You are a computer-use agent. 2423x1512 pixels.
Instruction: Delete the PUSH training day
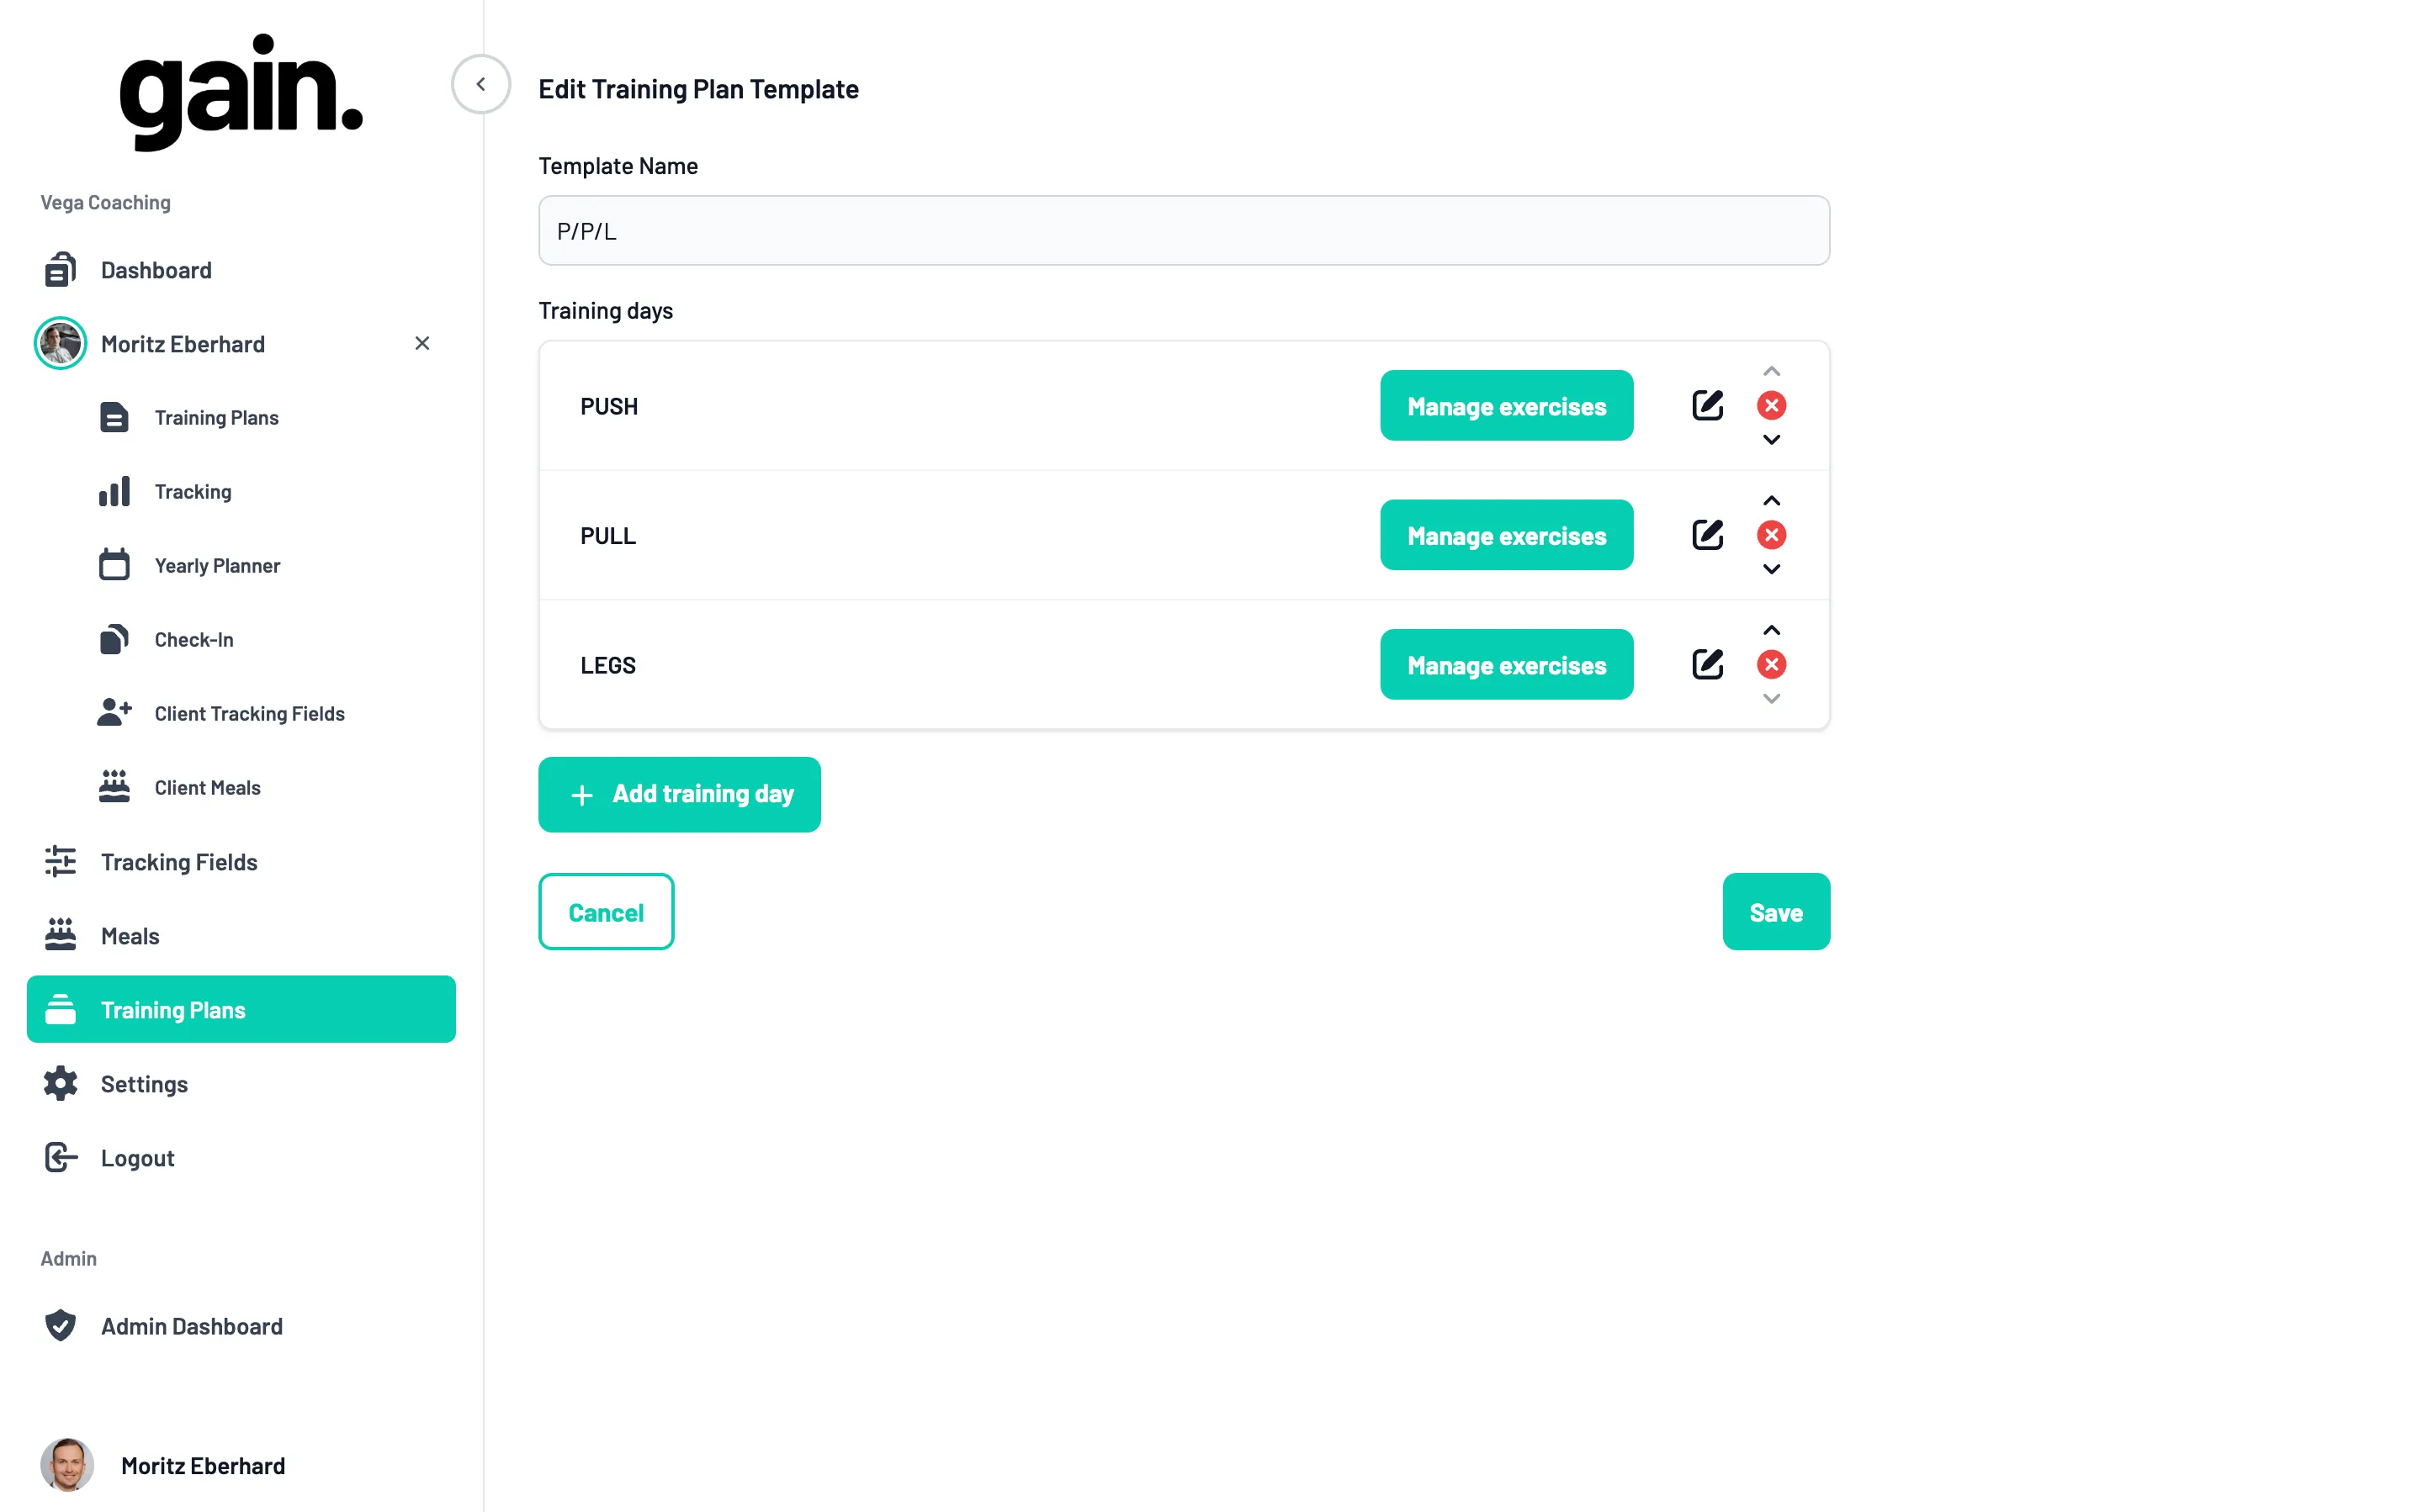pyautogui.click(x=1771, y=405)
